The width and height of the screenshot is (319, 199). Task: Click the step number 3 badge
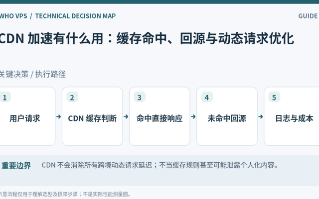point(140,98)
